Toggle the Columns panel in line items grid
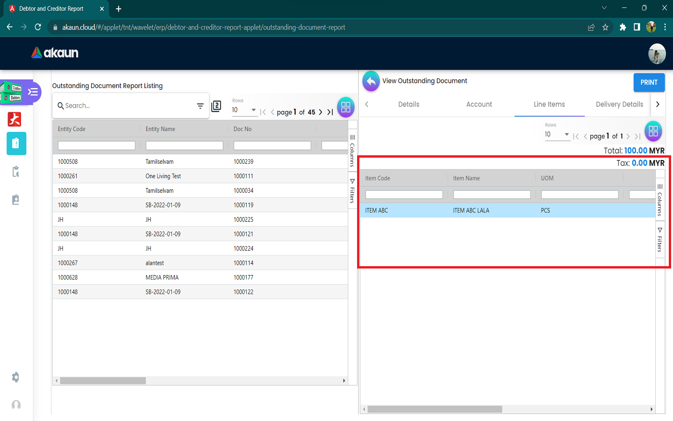This screenshot has width=673, height=421. (x=660, y=200)
